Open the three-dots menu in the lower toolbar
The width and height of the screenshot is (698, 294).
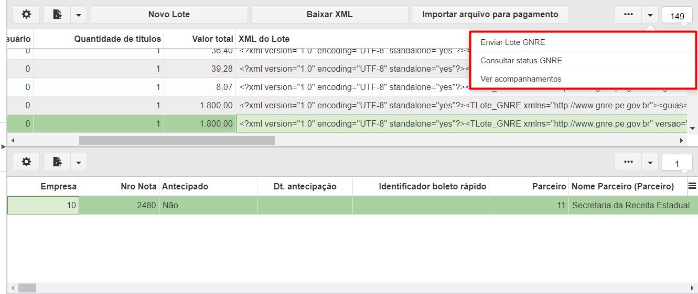pos(628,162)
